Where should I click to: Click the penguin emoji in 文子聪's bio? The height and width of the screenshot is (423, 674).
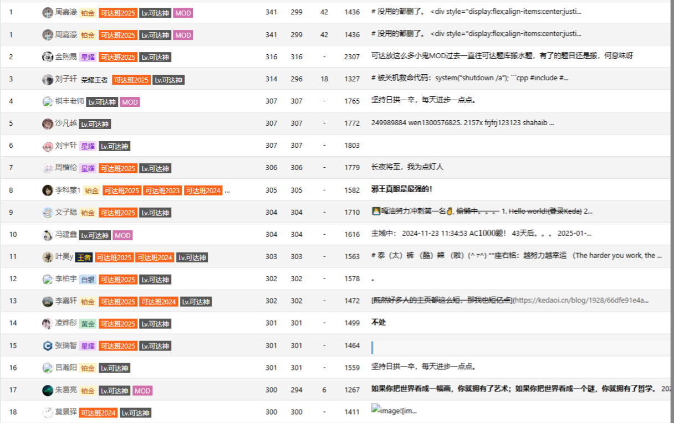tap(376, 211)
